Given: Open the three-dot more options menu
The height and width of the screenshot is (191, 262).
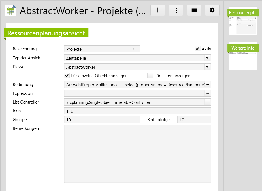Looking at the screenshot, I should click(x=176, y=10).
